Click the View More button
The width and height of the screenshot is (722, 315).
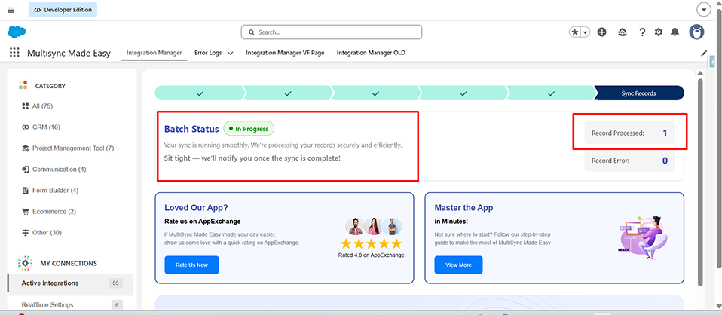459,265
